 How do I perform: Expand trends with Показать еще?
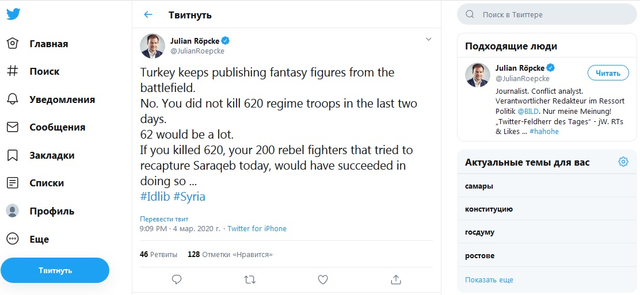489,280
